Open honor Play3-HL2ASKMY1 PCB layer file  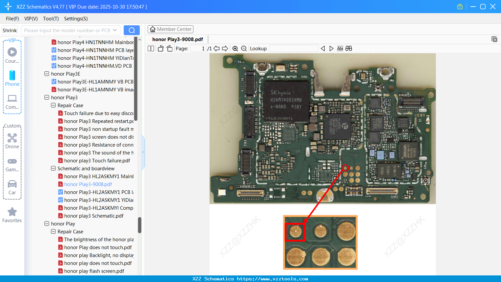[x=96, y=192]
